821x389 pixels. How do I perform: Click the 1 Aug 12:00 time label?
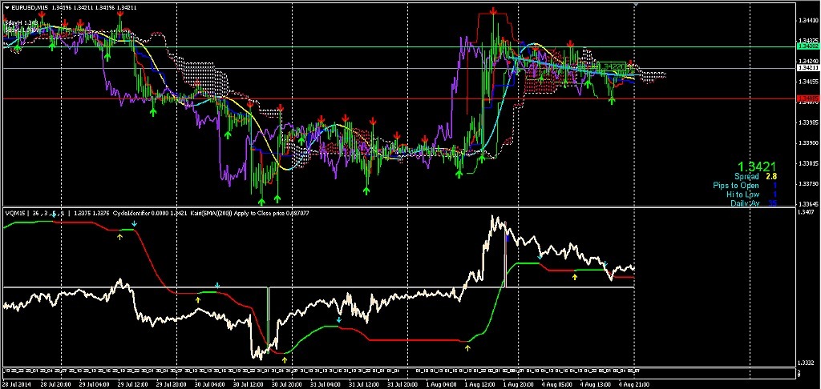[x=479, y=384]
